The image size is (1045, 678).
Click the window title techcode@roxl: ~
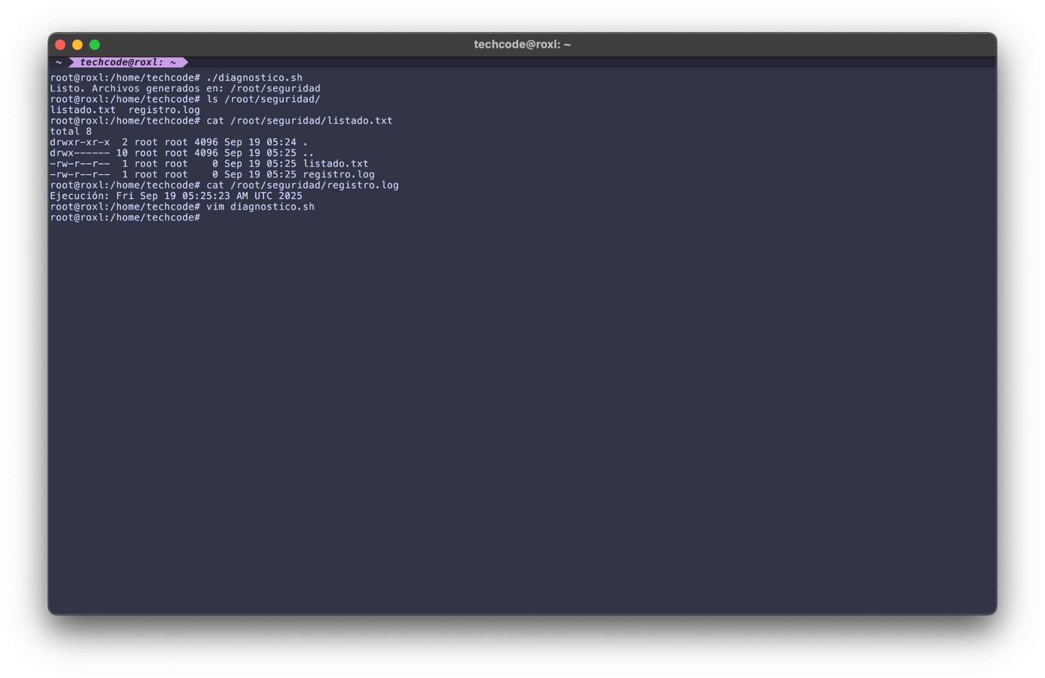tap(521, 45)
